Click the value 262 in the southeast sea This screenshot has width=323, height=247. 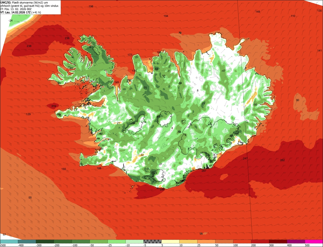tap(282, 160)
